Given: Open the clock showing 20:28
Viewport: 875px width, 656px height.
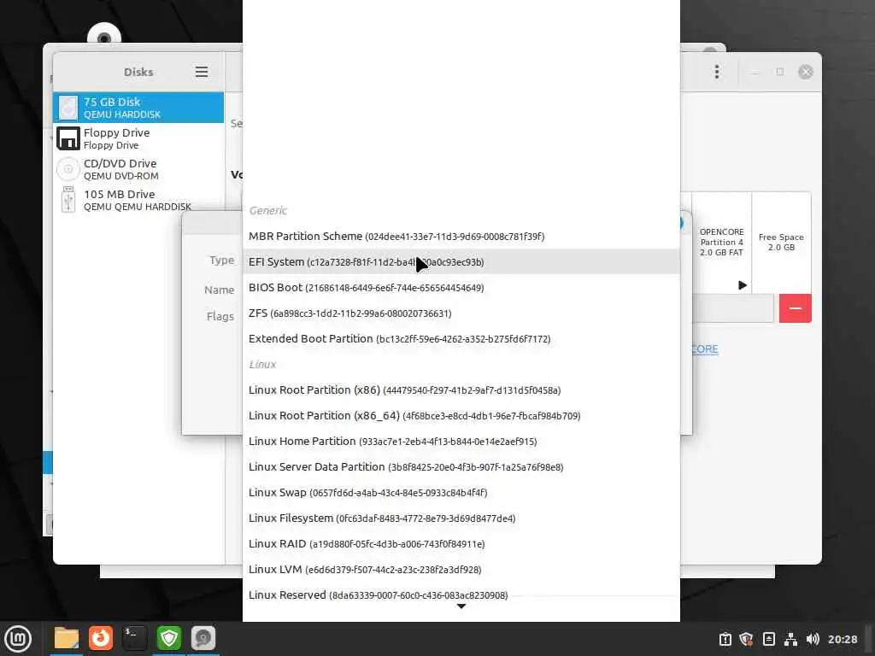Looking at the screenshot, I should (843, 639).
